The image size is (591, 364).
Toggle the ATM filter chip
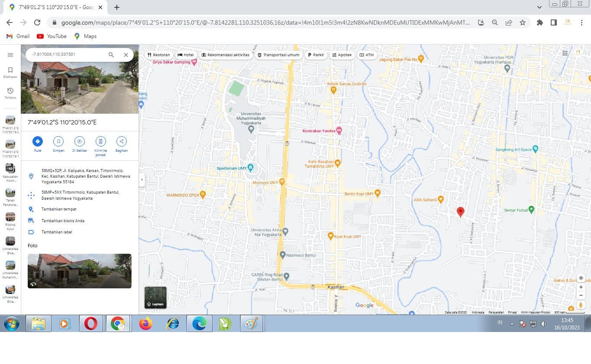[x=366, y=55]
